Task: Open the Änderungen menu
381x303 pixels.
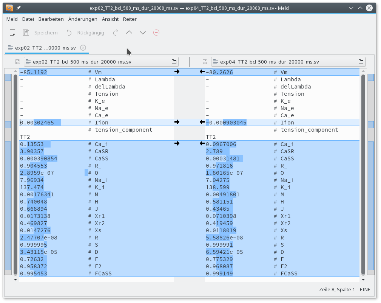Action: coord(82,19)
